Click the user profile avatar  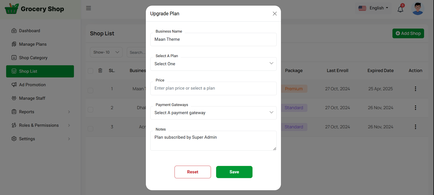coord(418,9)
